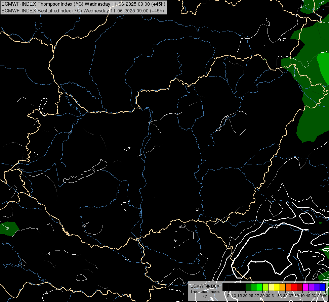Click the legend tick value 5
The image size is (329, 302).
(228, 296)
